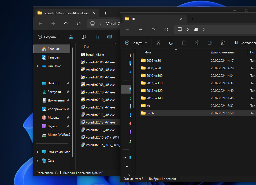This screenshot has width=256, height=185.
Task: Open Создать dropdown in dll window
Action: click(x=136, y=43)
